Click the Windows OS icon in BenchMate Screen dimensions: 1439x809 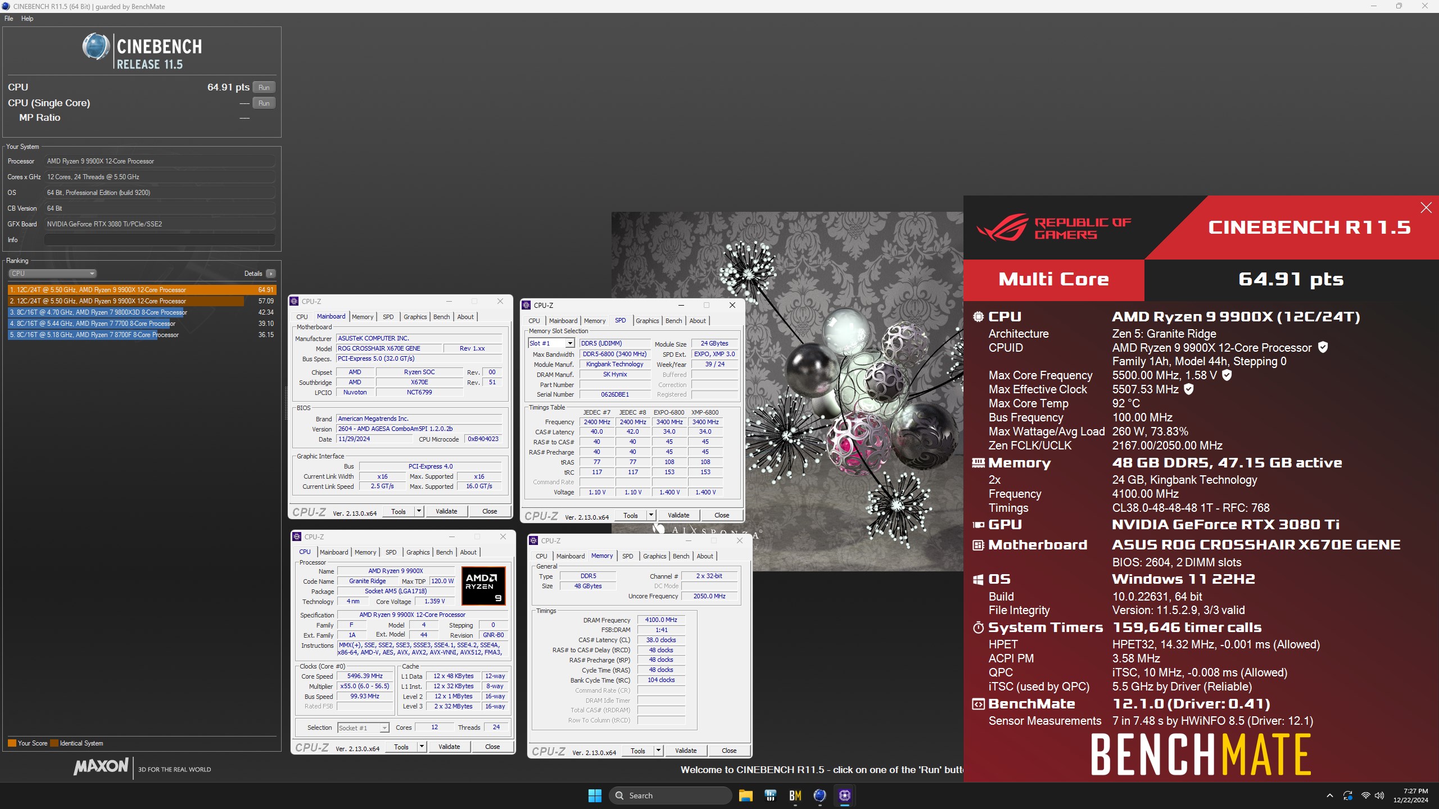978,579
